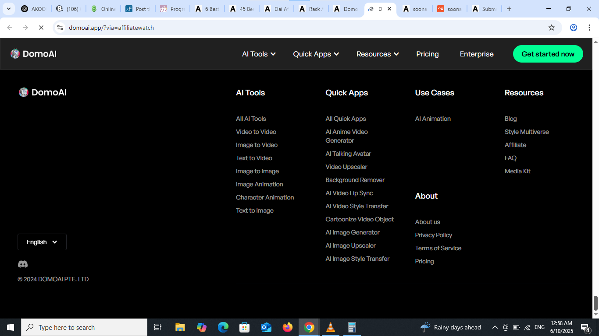
Task: Open the Affiliate link
Action: (515, 145)
